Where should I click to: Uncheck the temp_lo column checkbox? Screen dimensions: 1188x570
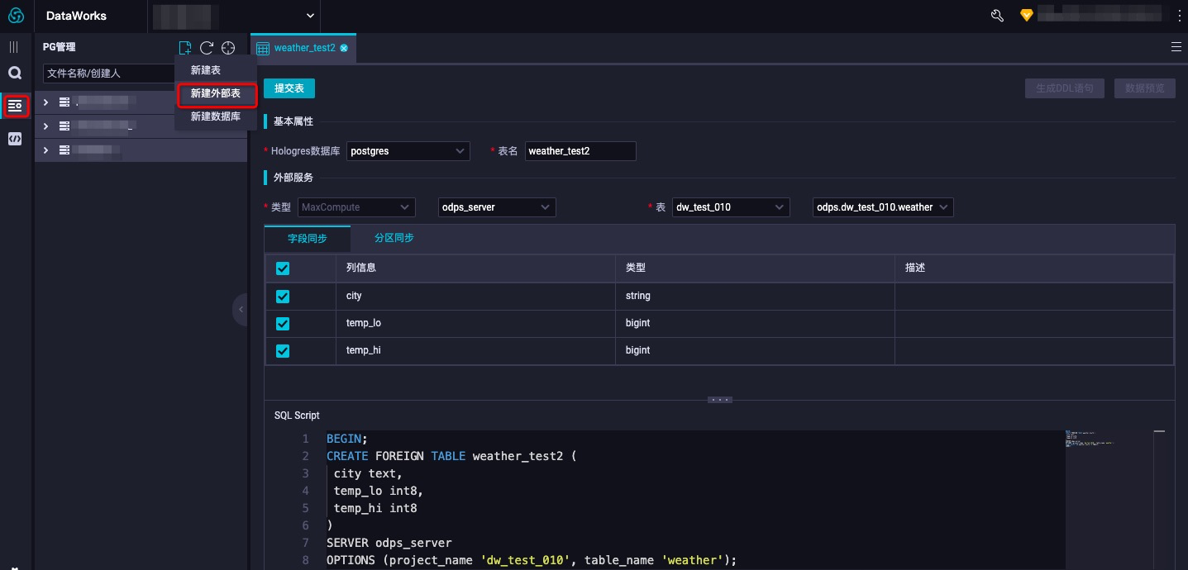(283, 323)
